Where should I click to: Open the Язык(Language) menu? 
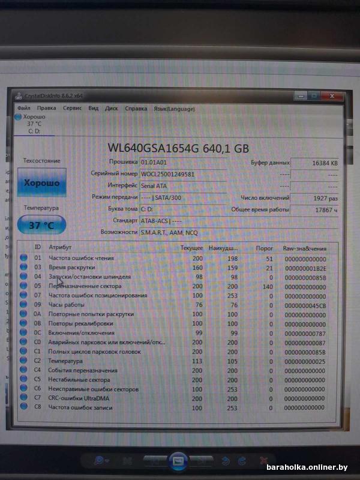click(x=174, y=109)
